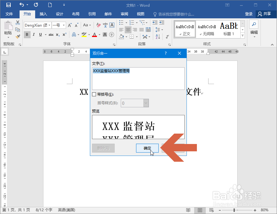
Task: Click the 告诉我您想要做什么 search box
Action: click(174, 14)
